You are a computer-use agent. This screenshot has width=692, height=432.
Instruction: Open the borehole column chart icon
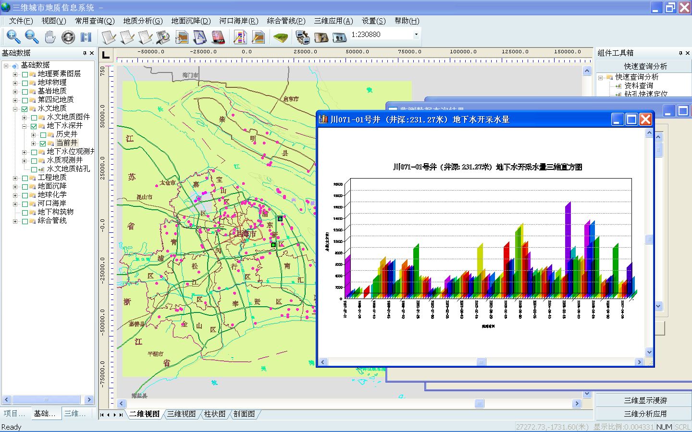point(240,37)
